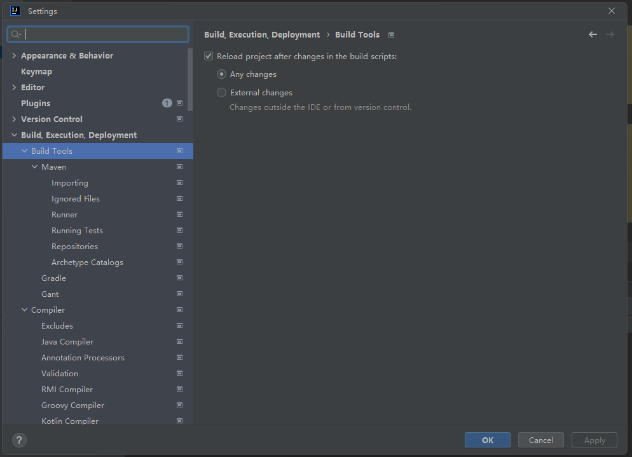Click project settings icon on Maven row

(x=180, y=167)
